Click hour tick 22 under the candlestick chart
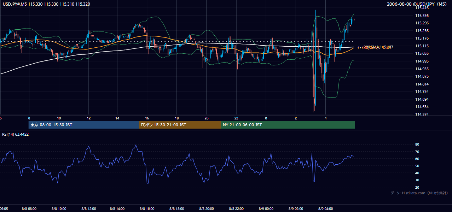This screenshot has width=452, height=212. (x=236, y=118)
